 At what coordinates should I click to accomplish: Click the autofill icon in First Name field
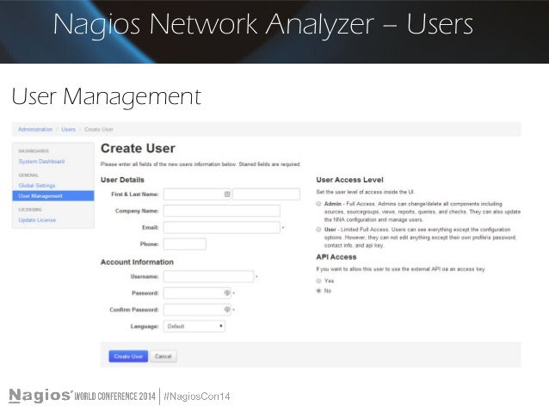(x=227, y=194)
